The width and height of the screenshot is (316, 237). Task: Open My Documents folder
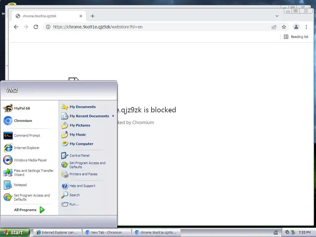tap(88, 107)
